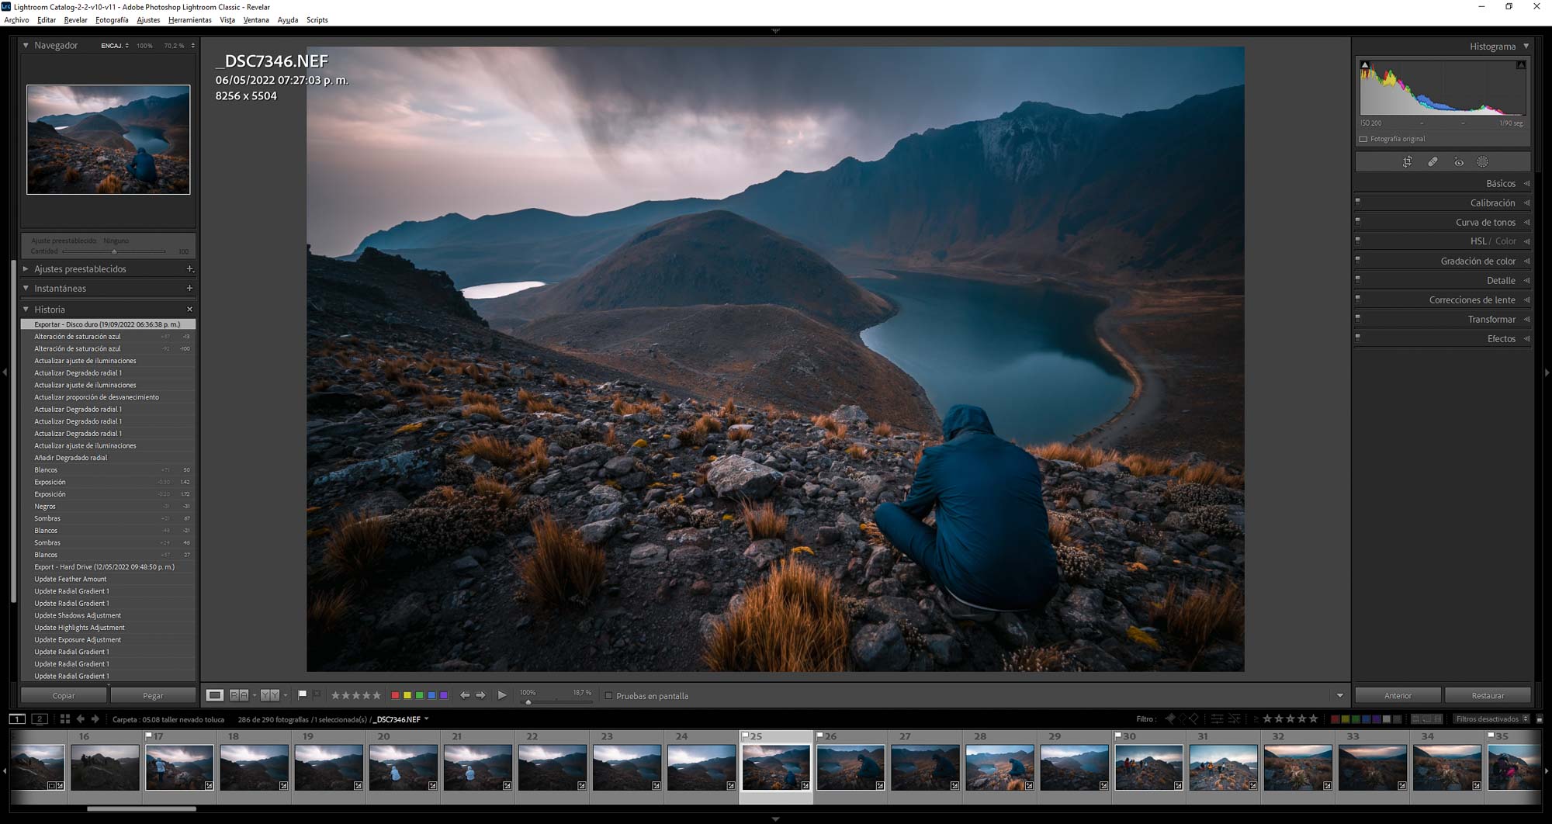Toggle Transformar panel switch
Image resolution: width=1552 pixels, height=824 pixels.
[1358, 317]
